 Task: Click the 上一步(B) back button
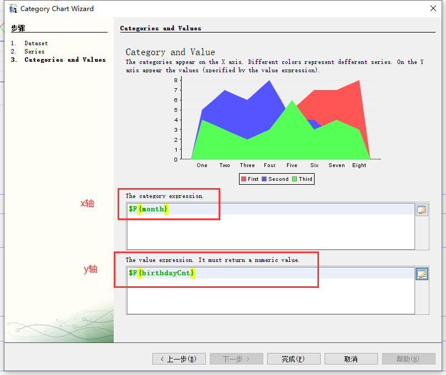click(x=179, y=359)
